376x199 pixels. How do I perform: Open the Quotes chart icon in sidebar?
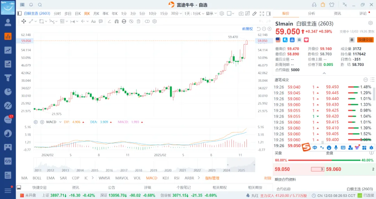click(8, 36)
